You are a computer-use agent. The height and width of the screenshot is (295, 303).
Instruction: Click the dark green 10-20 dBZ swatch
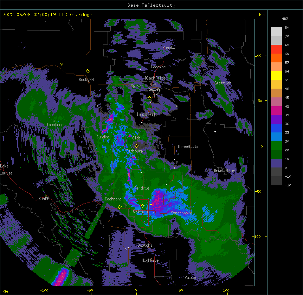(276, 155)
